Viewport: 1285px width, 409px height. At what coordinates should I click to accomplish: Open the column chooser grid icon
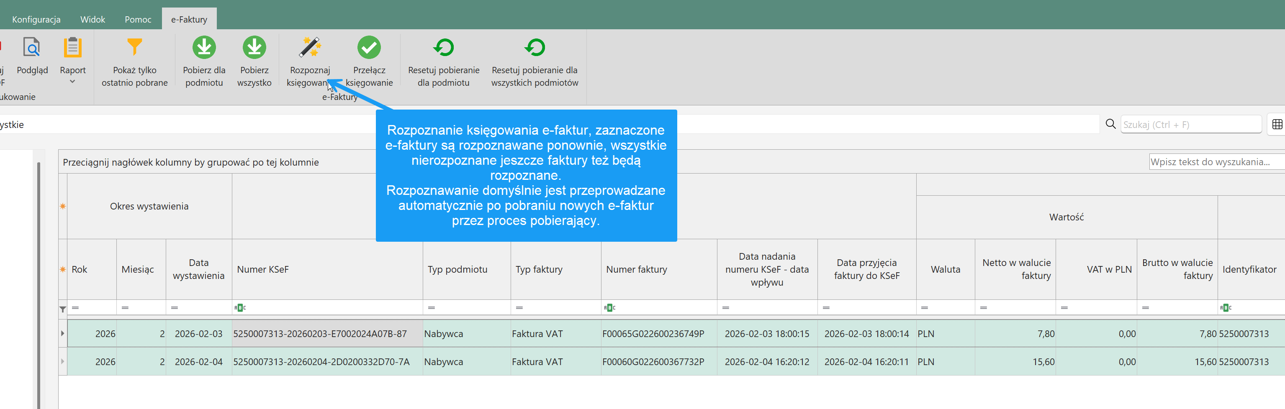tap(1277, 125)
